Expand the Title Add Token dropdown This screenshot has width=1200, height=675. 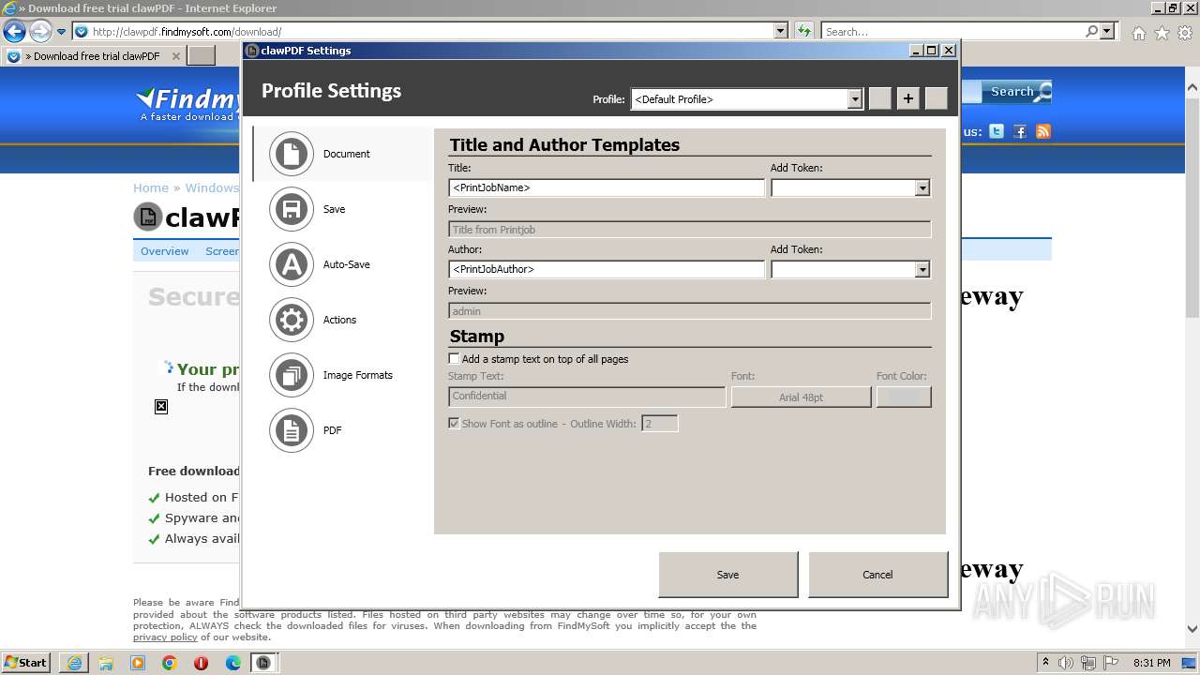coord(922,187)
